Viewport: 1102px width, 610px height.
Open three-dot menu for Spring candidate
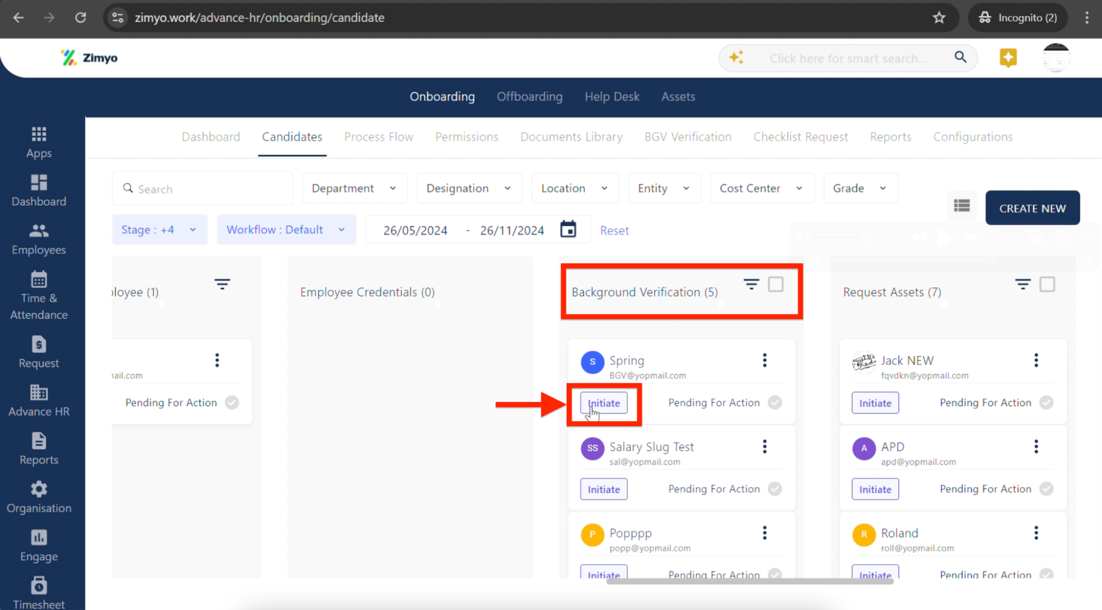(x=764, y=361)
